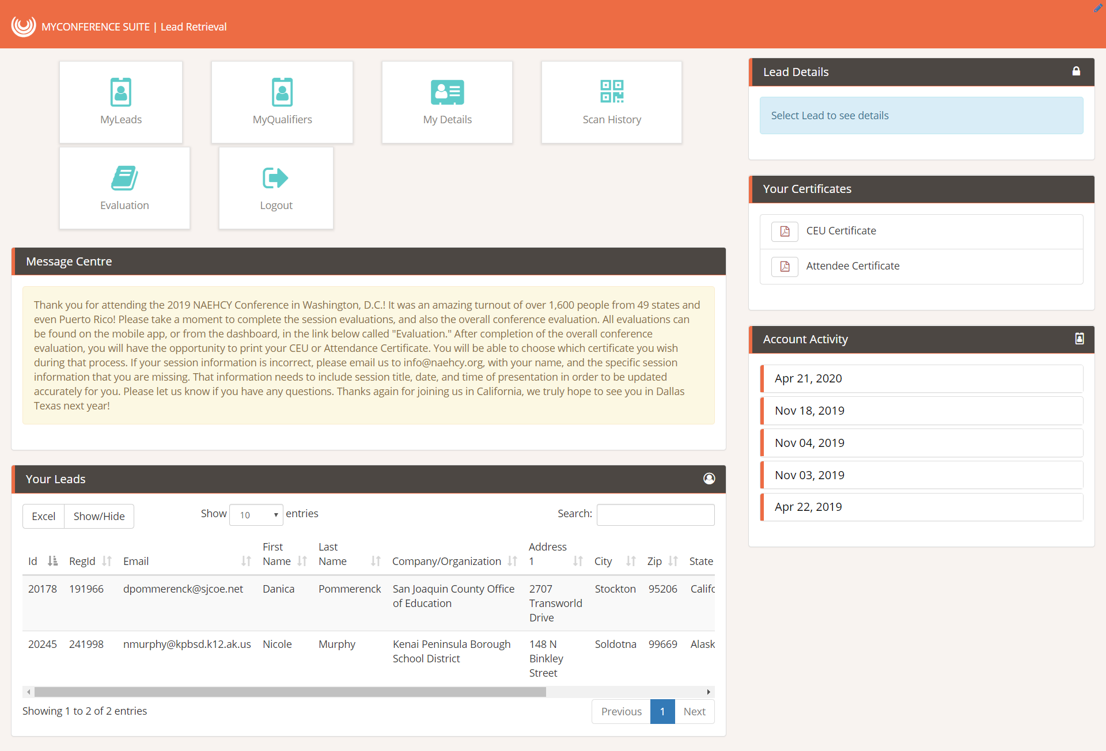Screen dimensions: 1106x751
Task: Click the CEU Certificate PDF icon
Action: (785, 232)
